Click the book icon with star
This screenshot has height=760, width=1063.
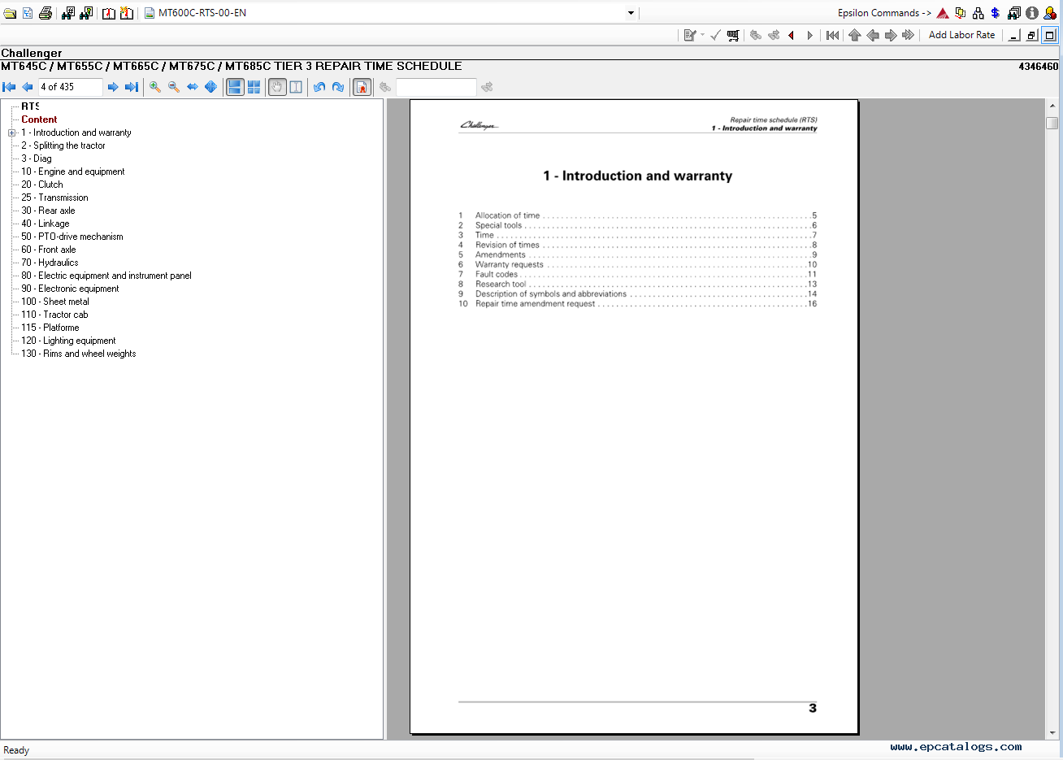coord(127,13)
